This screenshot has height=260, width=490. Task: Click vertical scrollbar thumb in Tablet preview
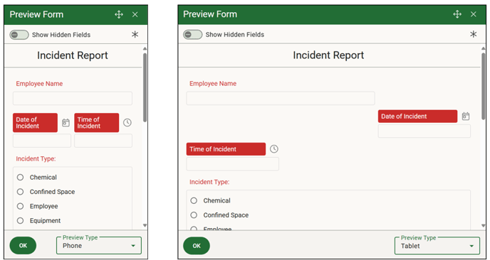(484, 86)
